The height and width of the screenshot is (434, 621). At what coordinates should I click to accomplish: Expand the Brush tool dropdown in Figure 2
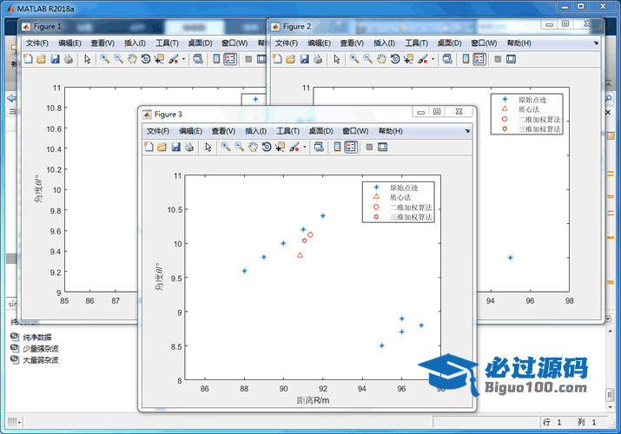click(433, 60)
